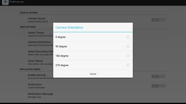Image resolution: width=186 pixels, height=104 pixels.
Task: Click the 270 degree option text
Action: click(62, 65)
